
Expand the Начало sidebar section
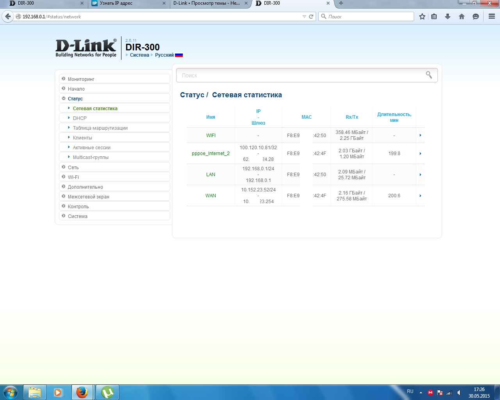click(x=115, y=89)
